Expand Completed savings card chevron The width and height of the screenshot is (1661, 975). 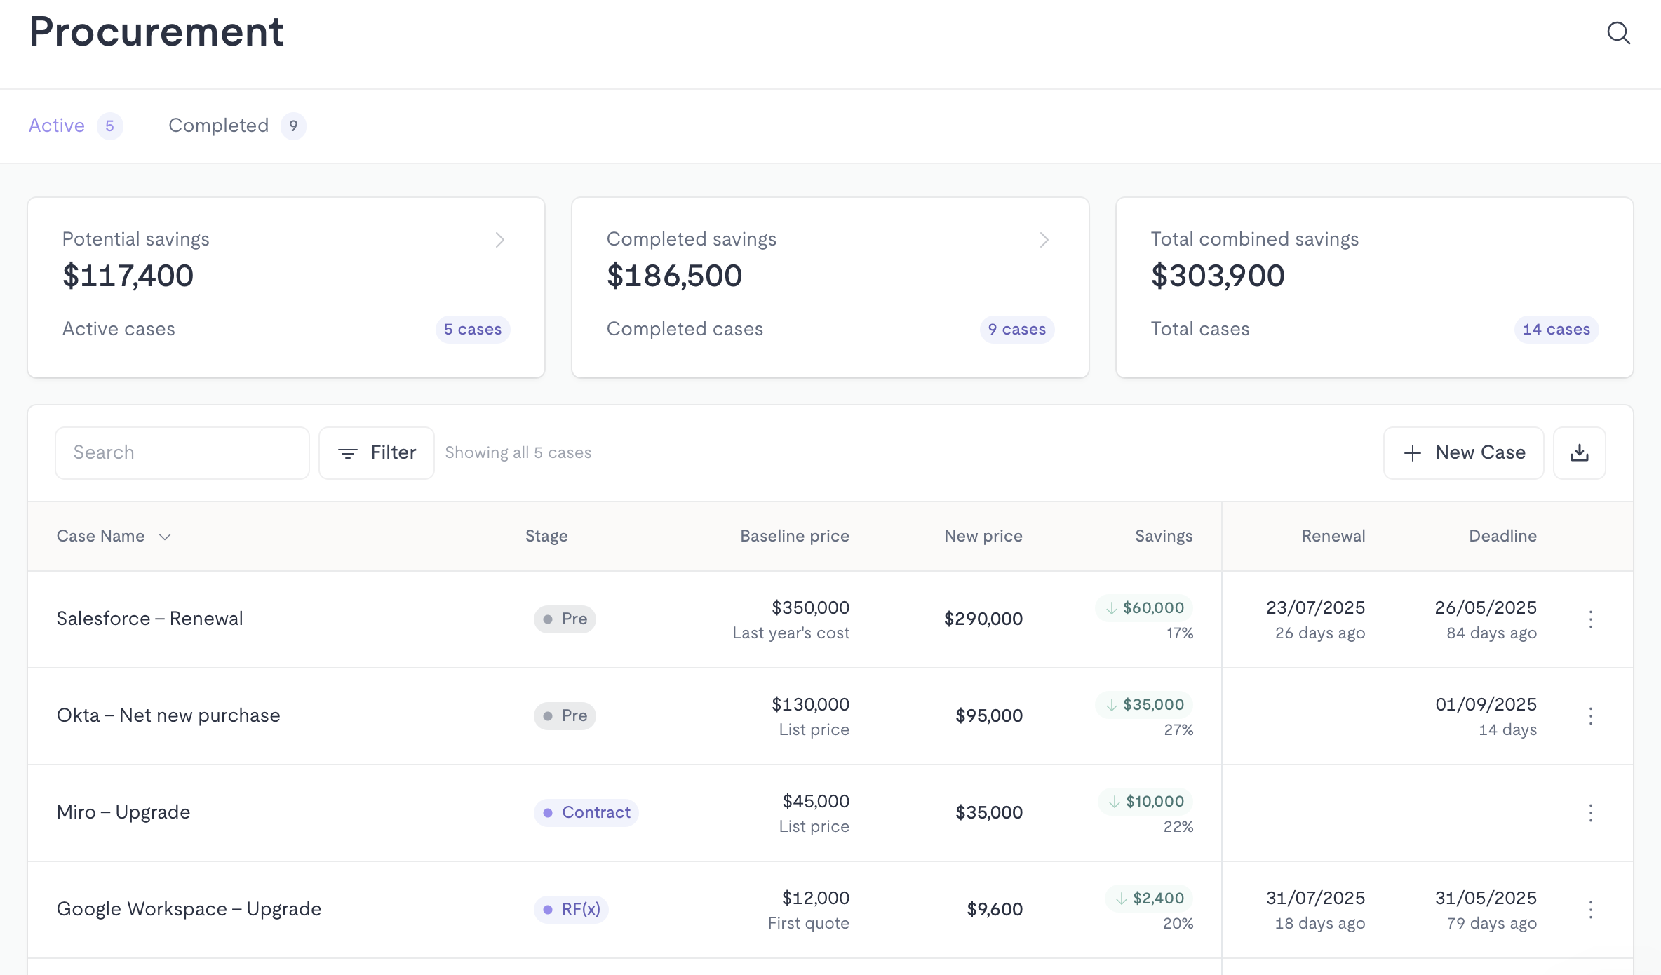tap(1044, 240)
